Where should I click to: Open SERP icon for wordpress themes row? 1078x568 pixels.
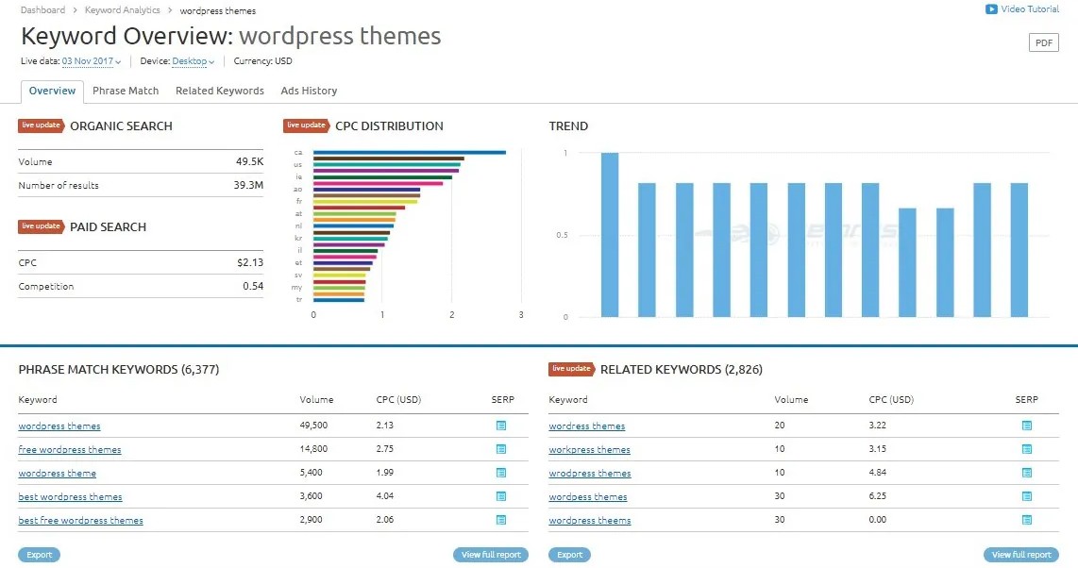[501, 426]
